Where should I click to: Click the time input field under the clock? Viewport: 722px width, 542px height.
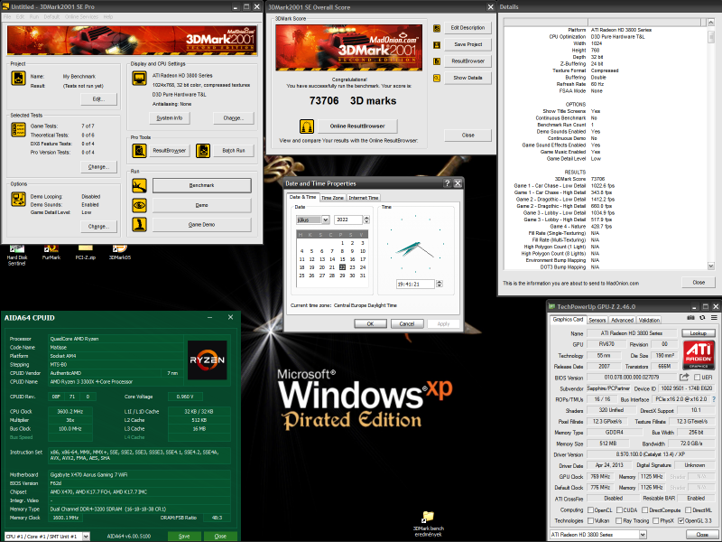click(415, 284)
